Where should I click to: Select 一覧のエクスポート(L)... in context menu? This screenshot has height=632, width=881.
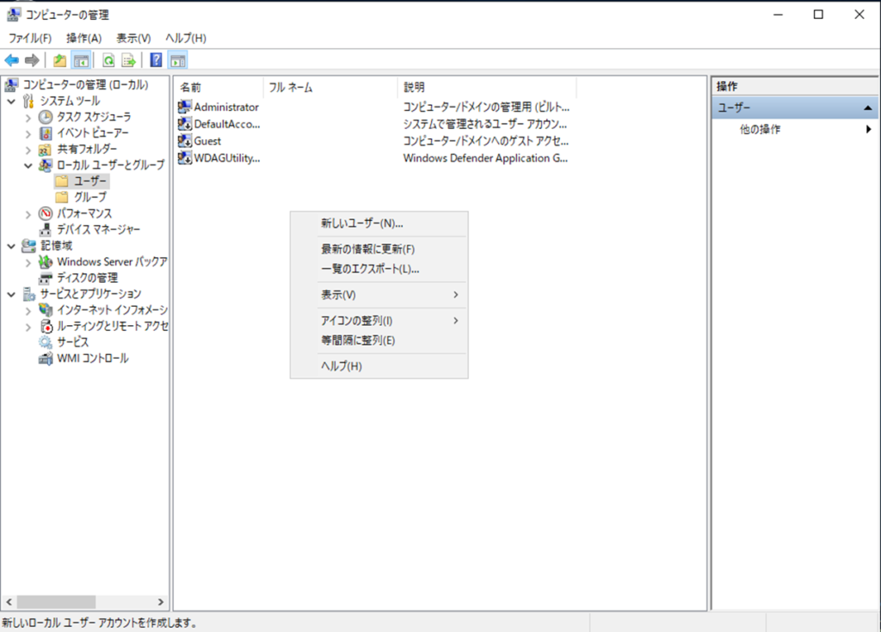coord(370,269)
